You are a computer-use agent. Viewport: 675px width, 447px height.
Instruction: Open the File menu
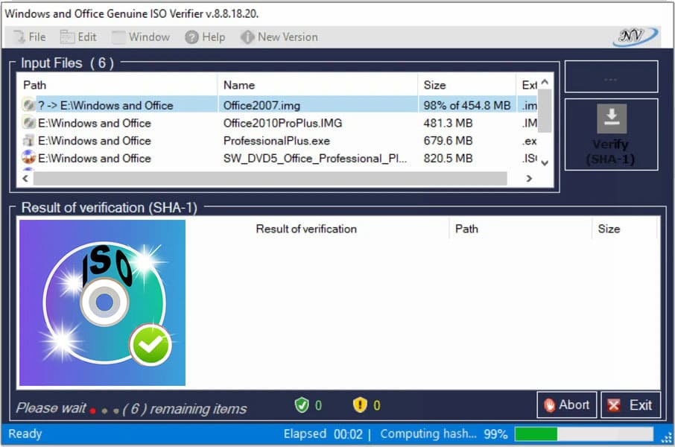pyautogui.click(x=29, y=37)
